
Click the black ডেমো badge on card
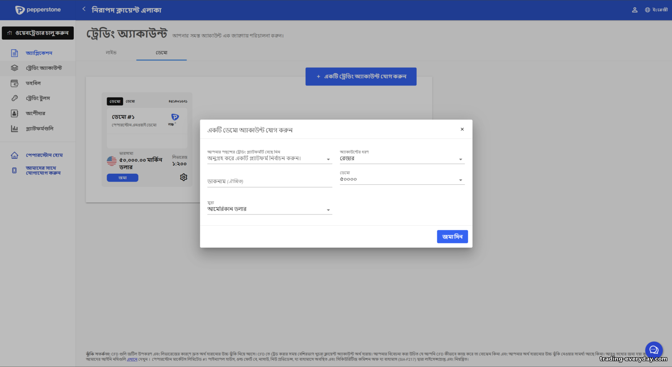[x=115, y=102]
